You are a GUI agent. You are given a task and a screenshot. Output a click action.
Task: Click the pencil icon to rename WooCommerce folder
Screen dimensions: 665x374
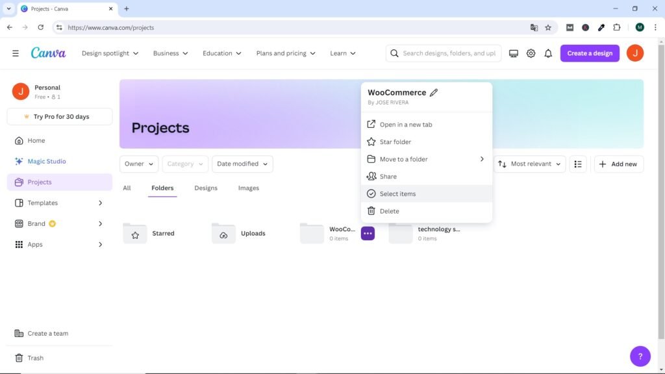point(434,93)
